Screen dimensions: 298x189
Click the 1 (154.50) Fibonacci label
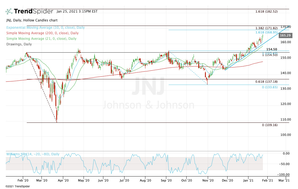point(270,55)
